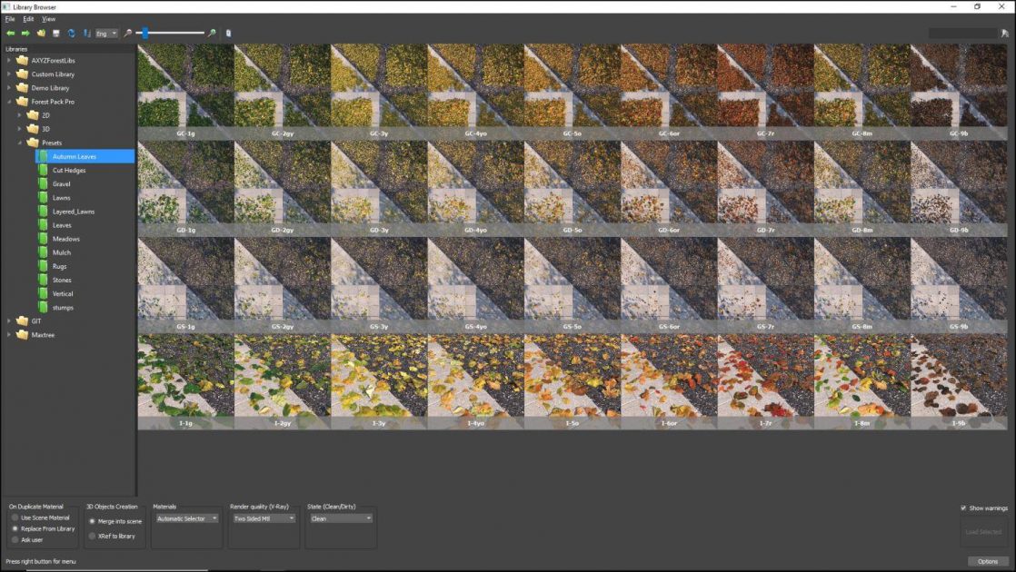Refresh the library with the blue refresh icon
The width and height of the screenshot is (1016, 572).
click(x=72, y=33)
